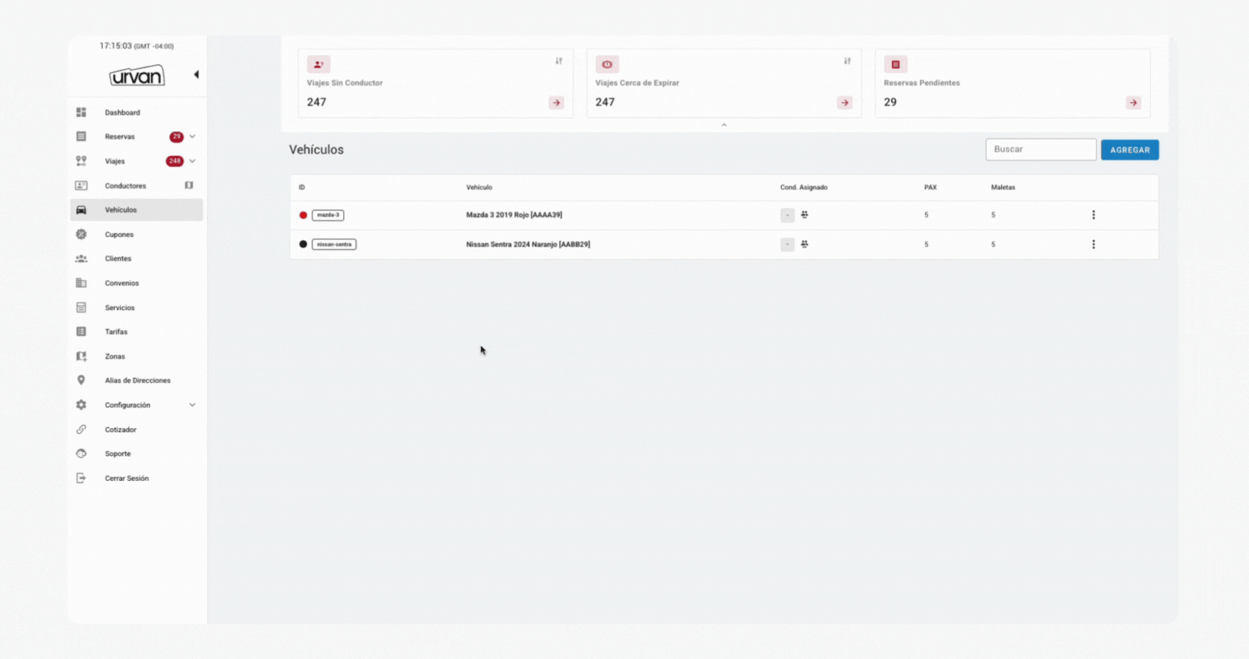Open options menu for Mazda 3 row

tap(1093, 215)
